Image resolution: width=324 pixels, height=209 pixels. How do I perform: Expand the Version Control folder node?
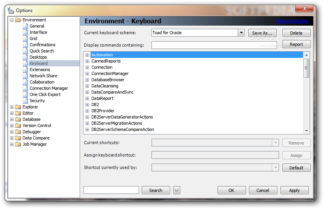coord(12,126)
